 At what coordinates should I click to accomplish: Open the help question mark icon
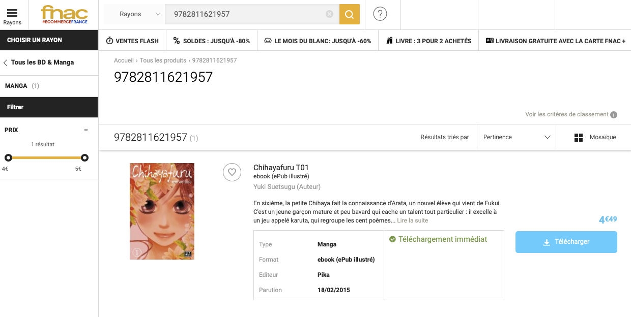380,14
